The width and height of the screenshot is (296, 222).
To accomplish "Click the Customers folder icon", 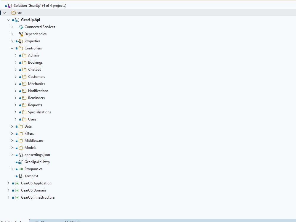I will [x=24, y=77].
